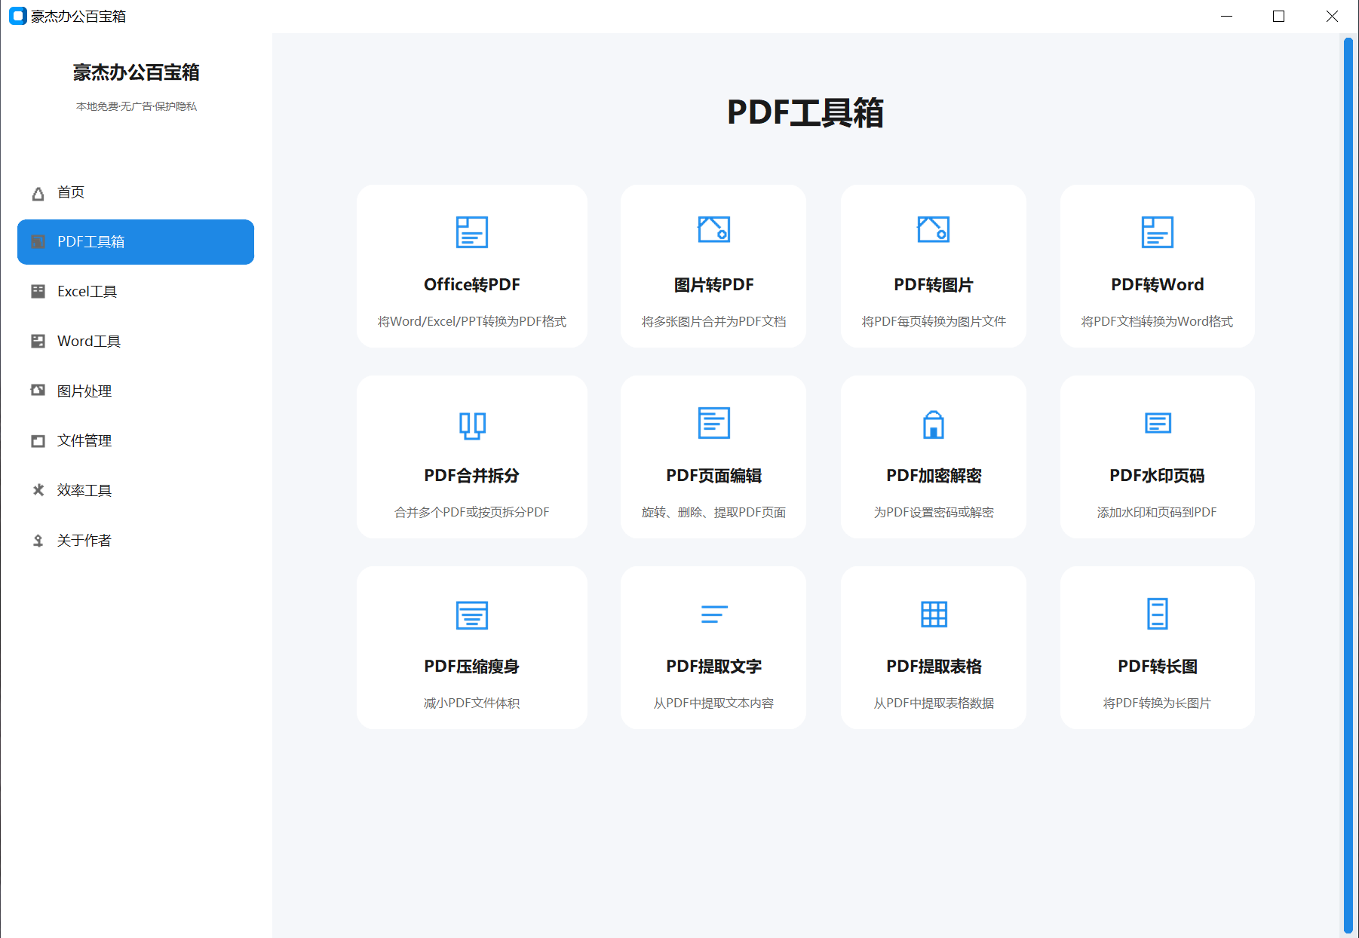Viewport: 1359px width, 938px height.
Task: Click description 从PDF中提取文本内容
Action: click(x=713, y=703)
